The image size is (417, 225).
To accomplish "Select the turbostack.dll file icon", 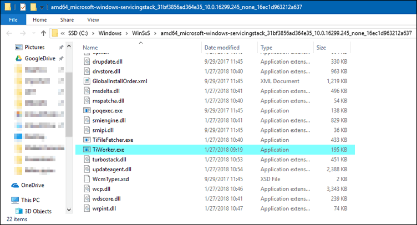I will pyautogui.click(x=87, y=160).
